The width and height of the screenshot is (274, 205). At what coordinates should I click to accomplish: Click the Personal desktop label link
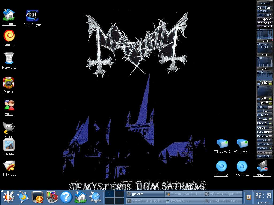tap(9, 24)
